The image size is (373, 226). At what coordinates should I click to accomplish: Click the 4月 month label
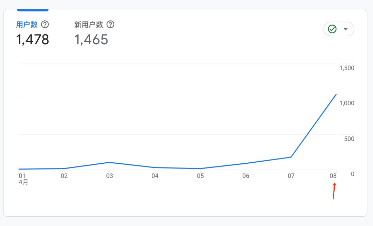click(23, 182)
